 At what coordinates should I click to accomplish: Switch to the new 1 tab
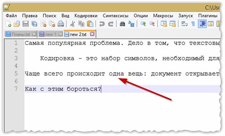point(51,34)
